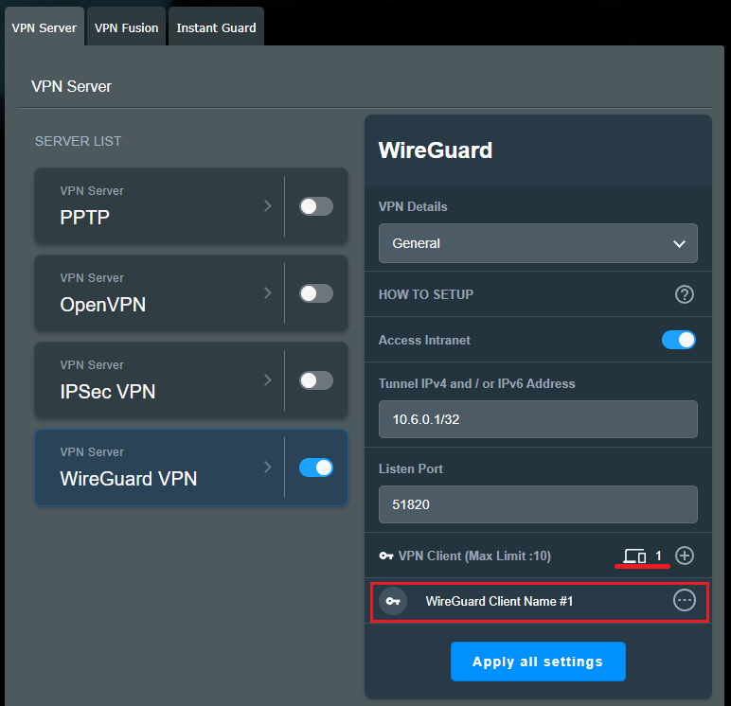This screenshot has height=706, width=731.
Task: Click the Tunnel IPv4 address field
Action: (x=538, y=419)
